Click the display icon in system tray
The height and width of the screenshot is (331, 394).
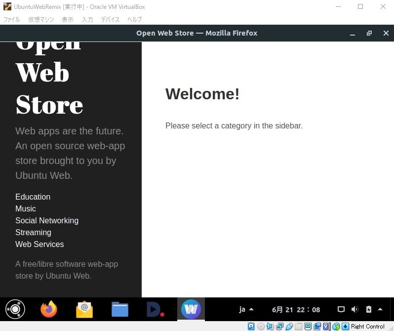click(x=341, y=309)
